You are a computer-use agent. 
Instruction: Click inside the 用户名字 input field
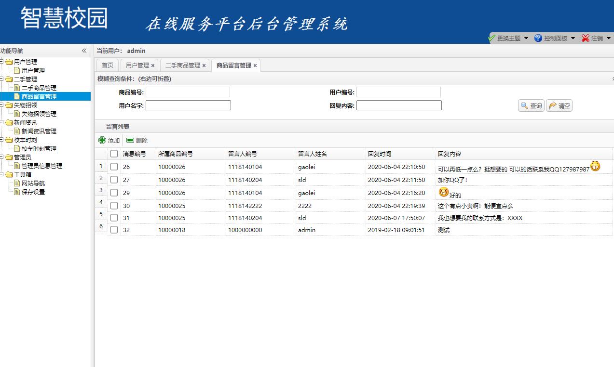click(188, 105)
